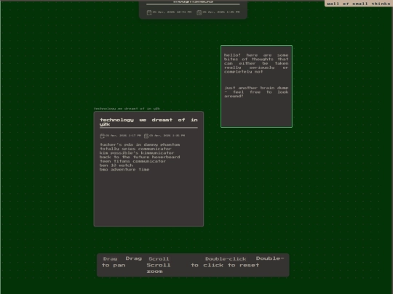393x294 pixels.
Task: Click the partially visible top card title
Action: 193,1
